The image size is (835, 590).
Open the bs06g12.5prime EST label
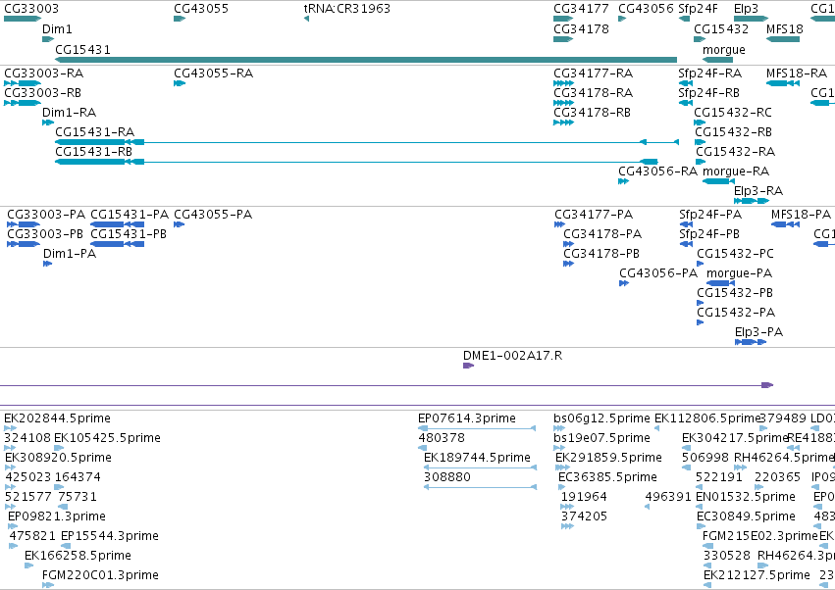point(601,418)
